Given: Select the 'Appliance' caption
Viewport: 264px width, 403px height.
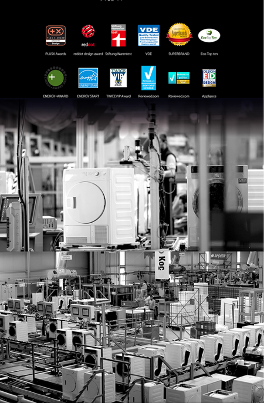Looking at the screenshot, I should [209, 96].
